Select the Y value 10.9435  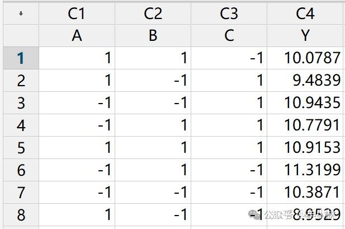coord(305,103)
